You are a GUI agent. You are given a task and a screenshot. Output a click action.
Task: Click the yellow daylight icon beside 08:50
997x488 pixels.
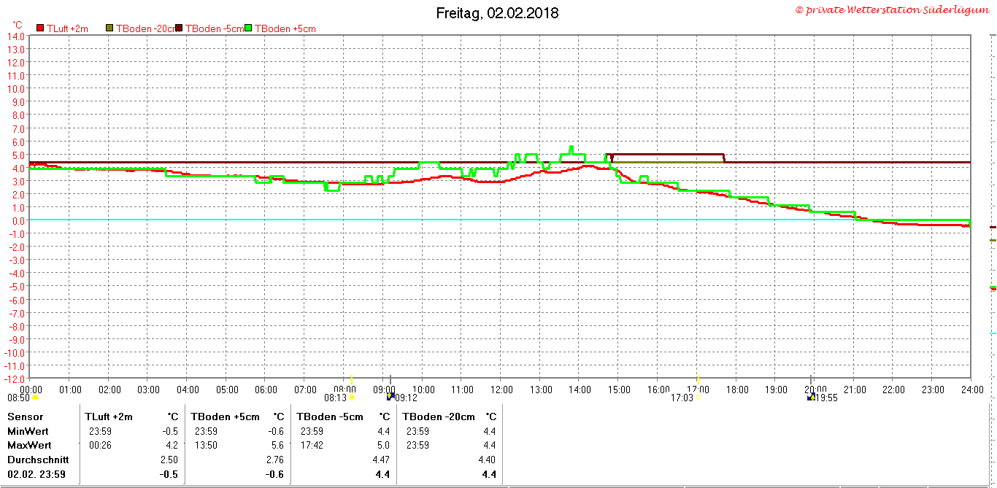point(35,398)
